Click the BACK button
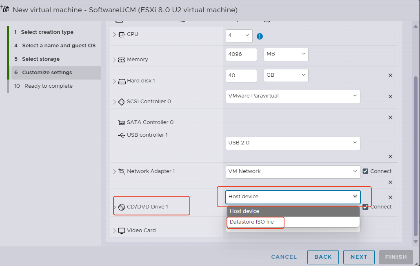This screenshot has width=420, height=266. 323,257
